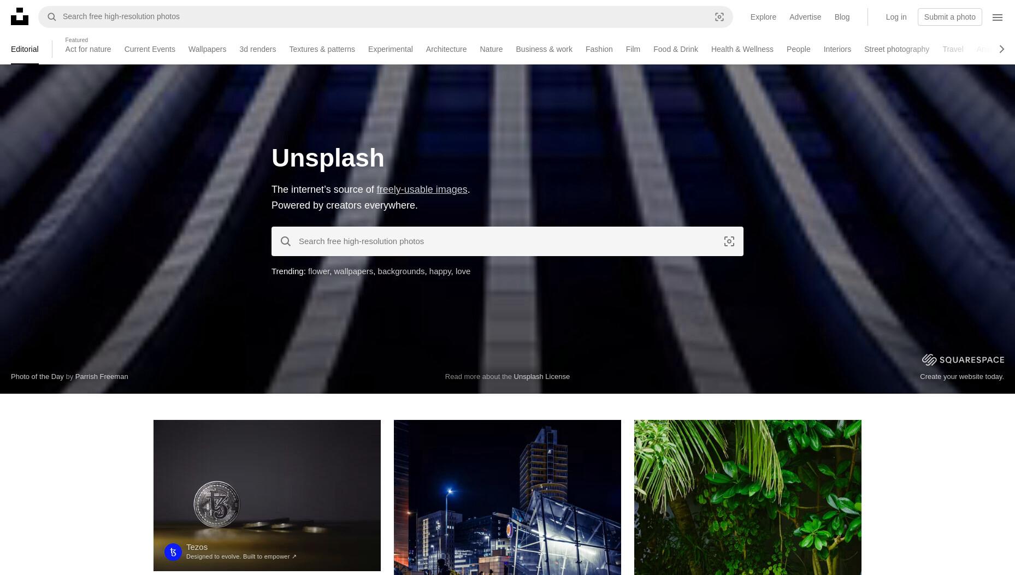Click Submit a photo button
Screen dimensions: 1015x575
pyautogui.click(x=949, y=17)
